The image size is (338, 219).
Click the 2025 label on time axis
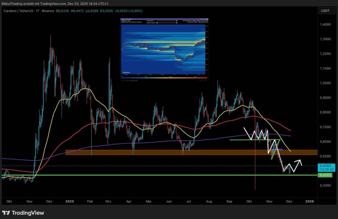click(x=69, y=201)
